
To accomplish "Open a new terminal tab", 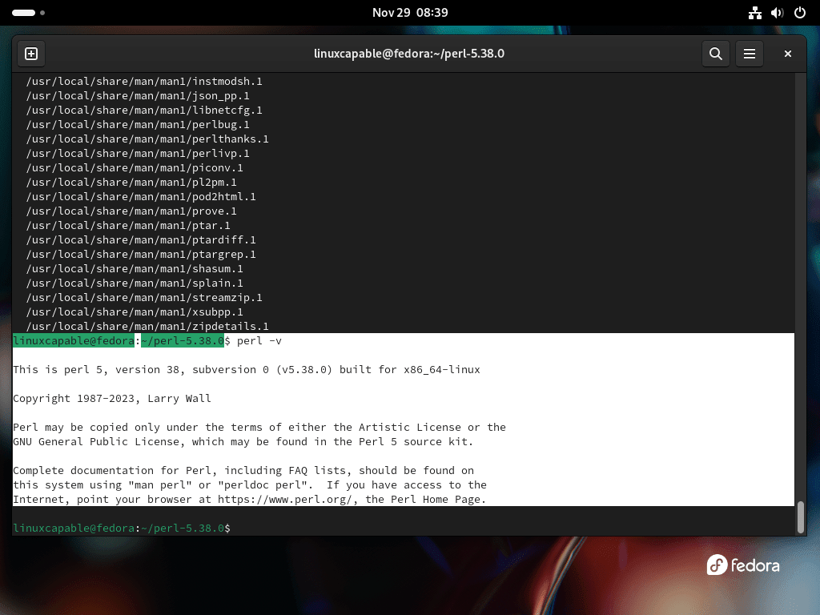I will click(31, 54).
